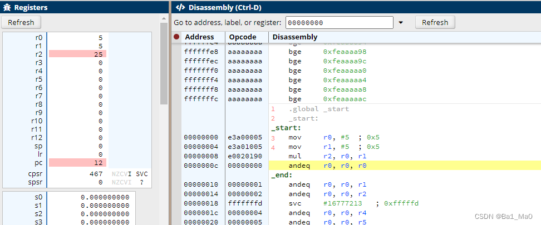541x225 pixels.
Task: Click the Disassembly panel code icon
Action: tap(180, 7)
